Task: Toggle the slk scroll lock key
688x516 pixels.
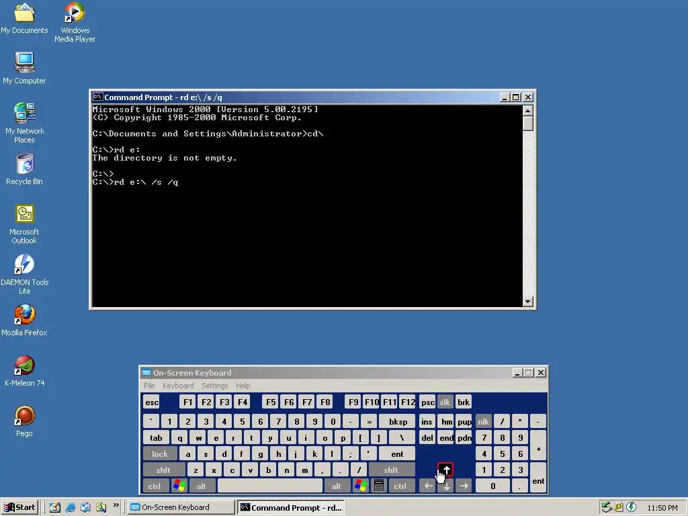Action: [445, 402]
